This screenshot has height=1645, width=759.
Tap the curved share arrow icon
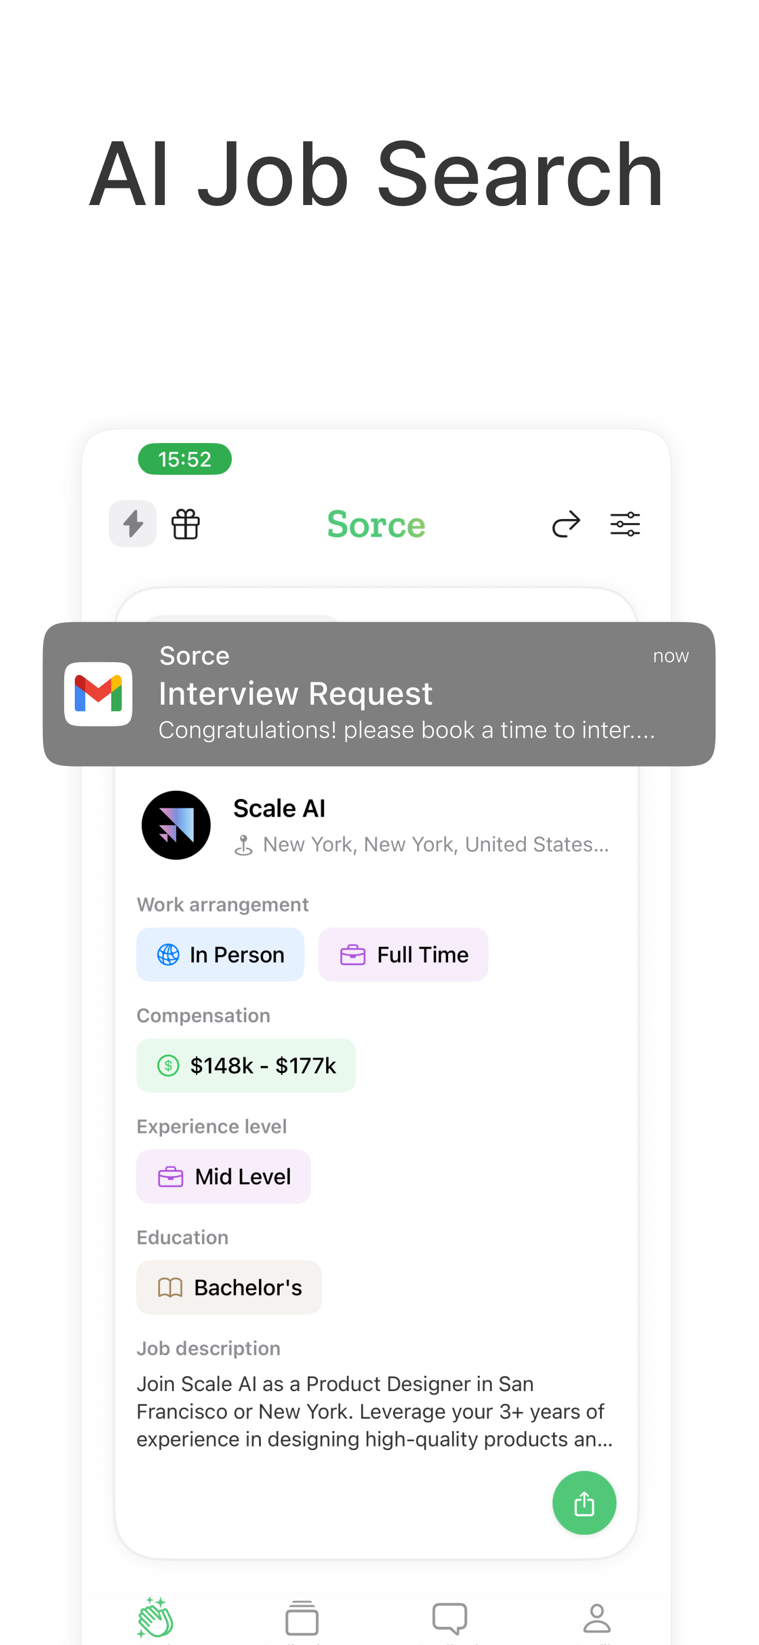(x=566, y=524)
